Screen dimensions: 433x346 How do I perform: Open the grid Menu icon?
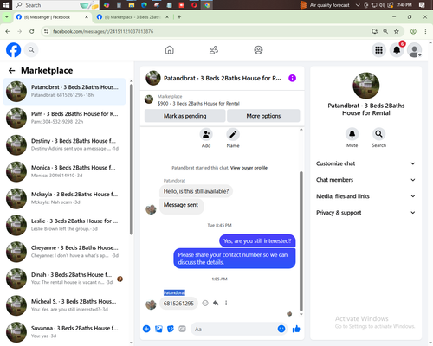pos(378,50)
